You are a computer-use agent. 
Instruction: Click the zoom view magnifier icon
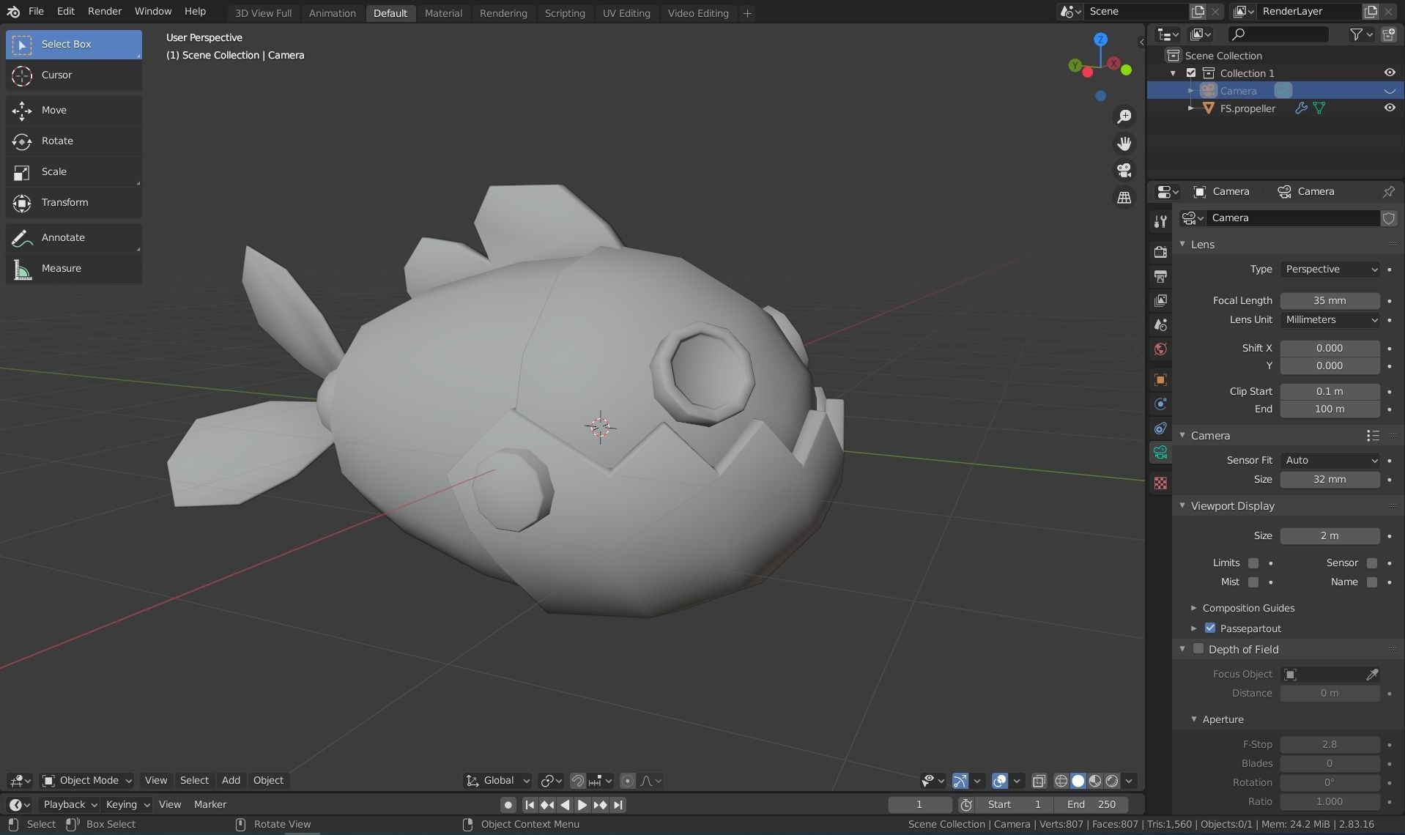1124,116
